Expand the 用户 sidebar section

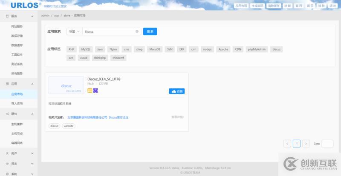coord(33,153)
